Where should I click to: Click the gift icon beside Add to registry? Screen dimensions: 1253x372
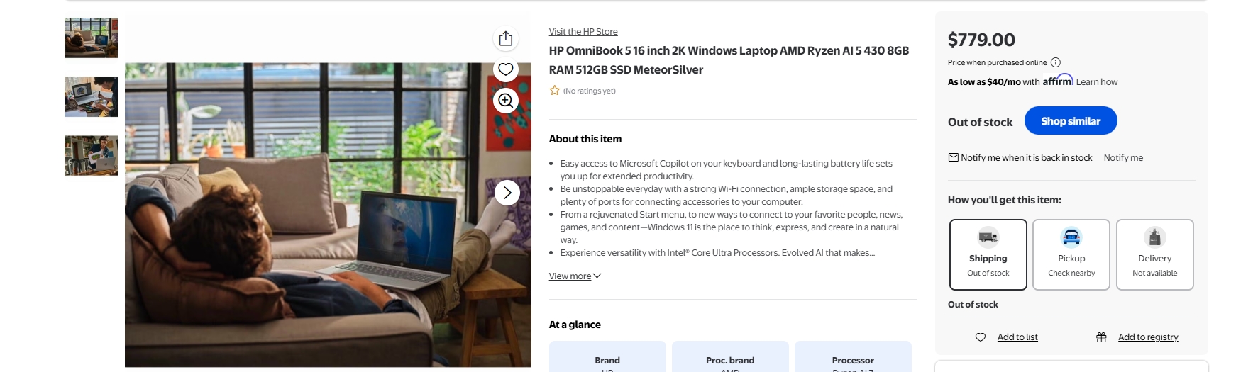1101,337
